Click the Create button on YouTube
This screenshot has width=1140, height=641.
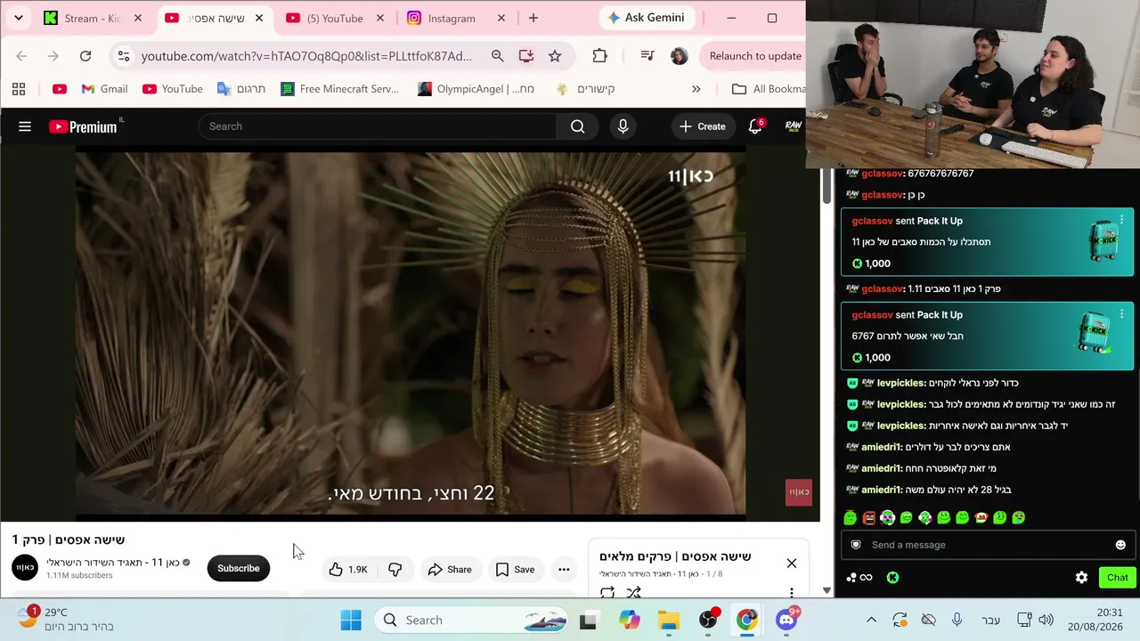click(x=702, y=126)
